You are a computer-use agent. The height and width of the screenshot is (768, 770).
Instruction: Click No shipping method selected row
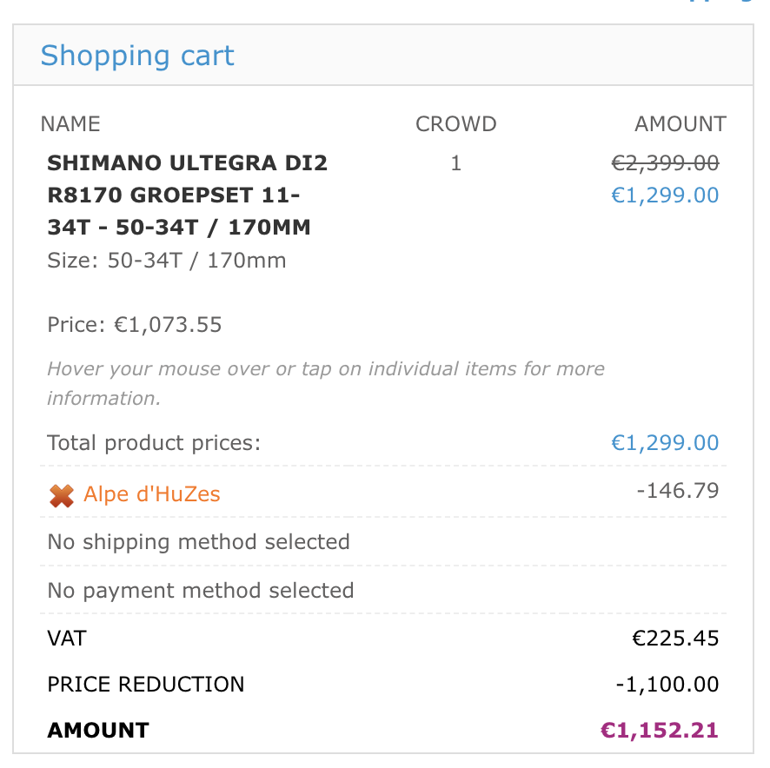tap(198, 542)
